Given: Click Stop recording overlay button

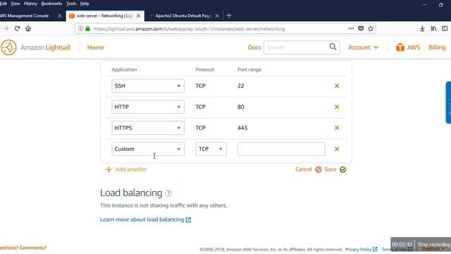Looking at the screenshot, I should [434, 244].
